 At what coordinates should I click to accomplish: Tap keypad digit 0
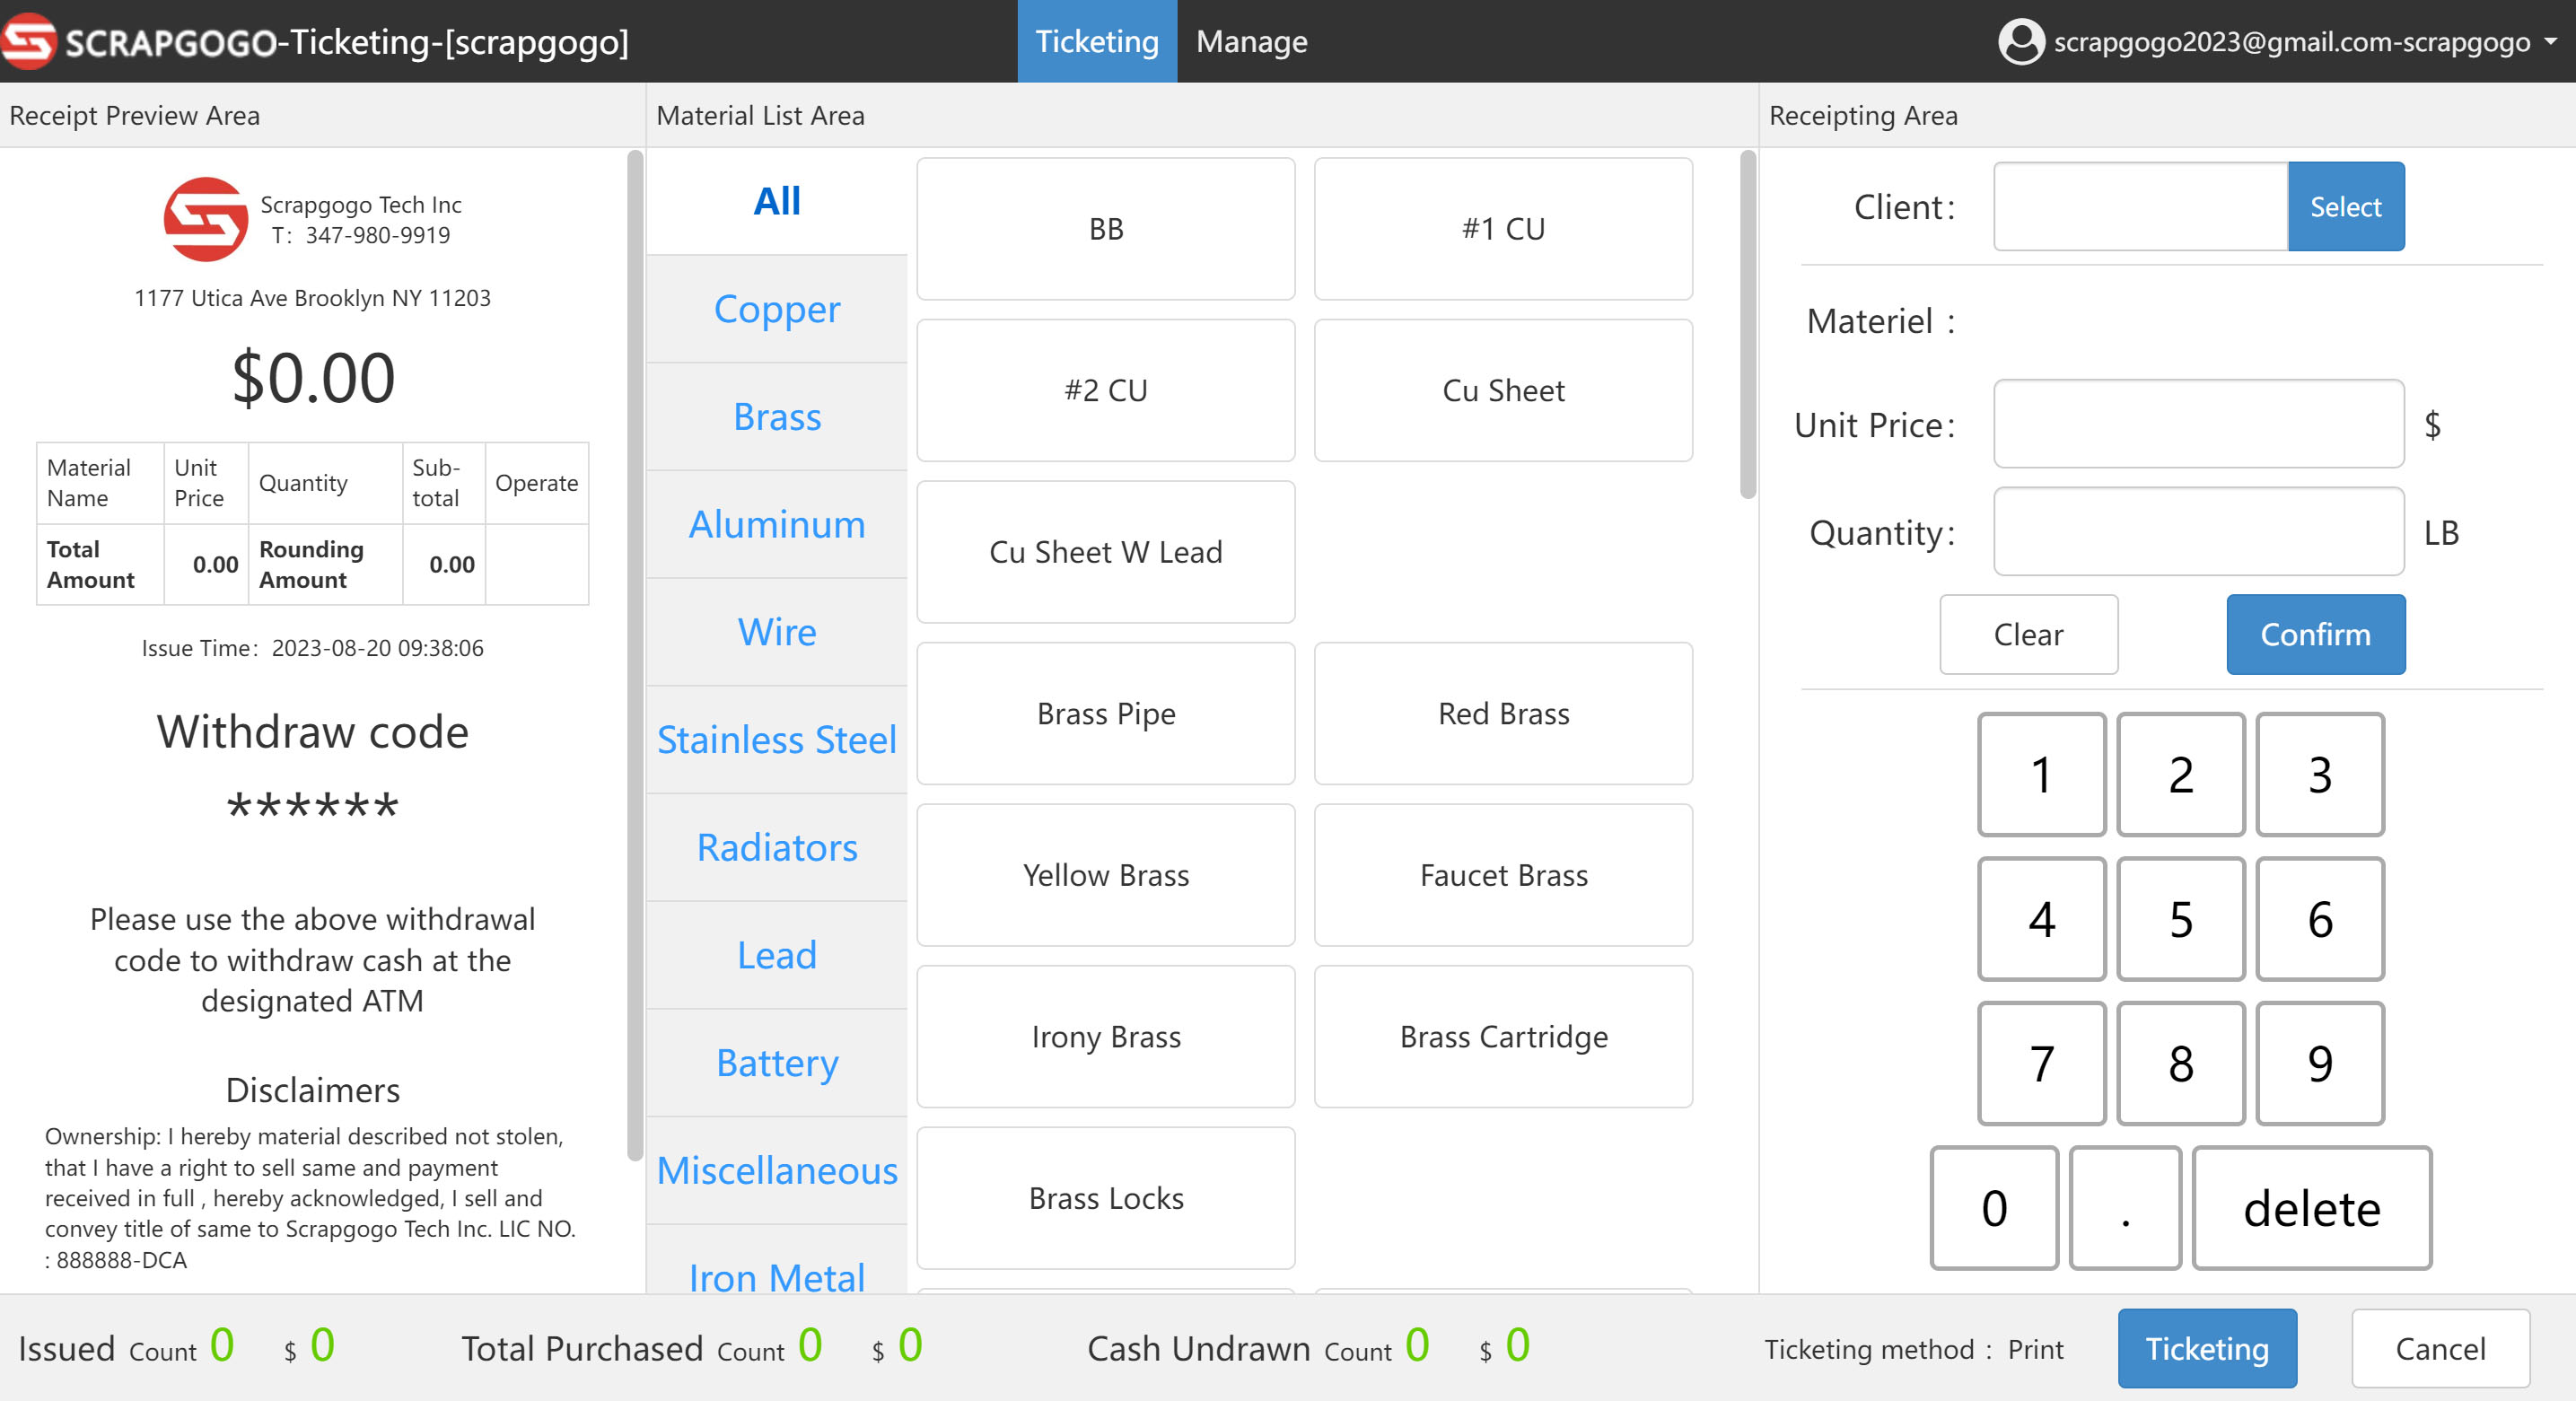[1994, 1208]
